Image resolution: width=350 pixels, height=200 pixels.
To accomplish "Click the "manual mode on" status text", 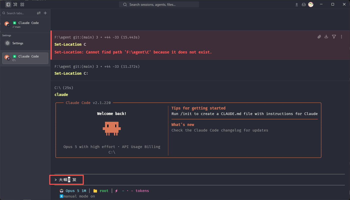I will [79, 196].
